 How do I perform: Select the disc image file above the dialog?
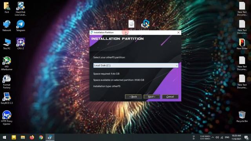click(131, 24)
